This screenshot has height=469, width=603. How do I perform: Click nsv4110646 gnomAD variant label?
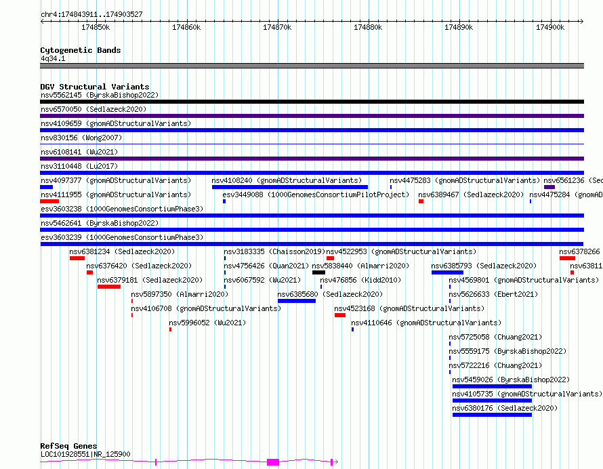[x=426, y=323]
